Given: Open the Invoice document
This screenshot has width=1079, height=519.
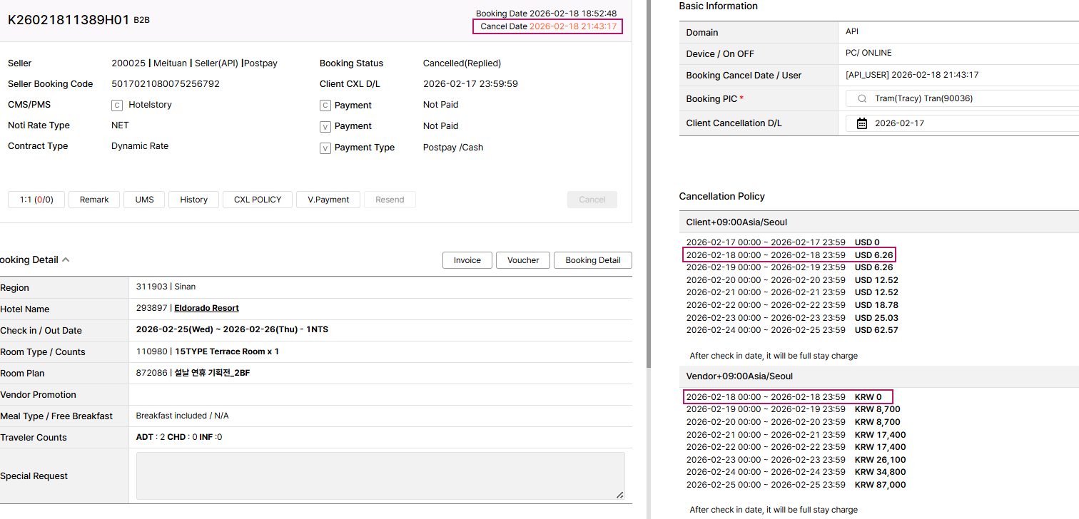Looking at the screenshot, I should [x=467, y=260].
